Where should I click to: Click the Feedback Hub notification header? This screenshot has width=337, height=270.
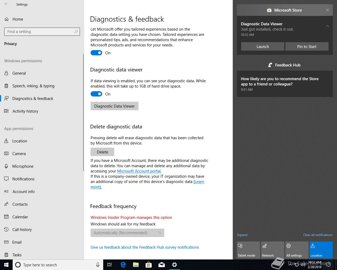(285, 65)
